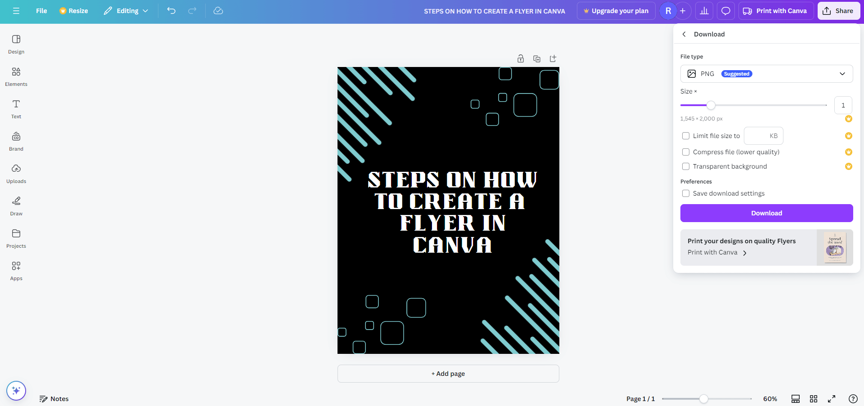Click the comments bubble icon
Image resolution: width=864 pixels, height=406 pixels.
pyautogui.click(x=725, y=10)
